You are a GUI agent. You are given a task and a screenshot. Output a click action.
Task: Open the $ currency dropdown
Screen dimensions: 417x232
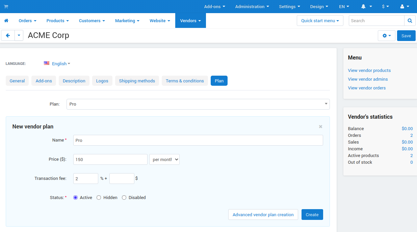[x=385, y=6]
